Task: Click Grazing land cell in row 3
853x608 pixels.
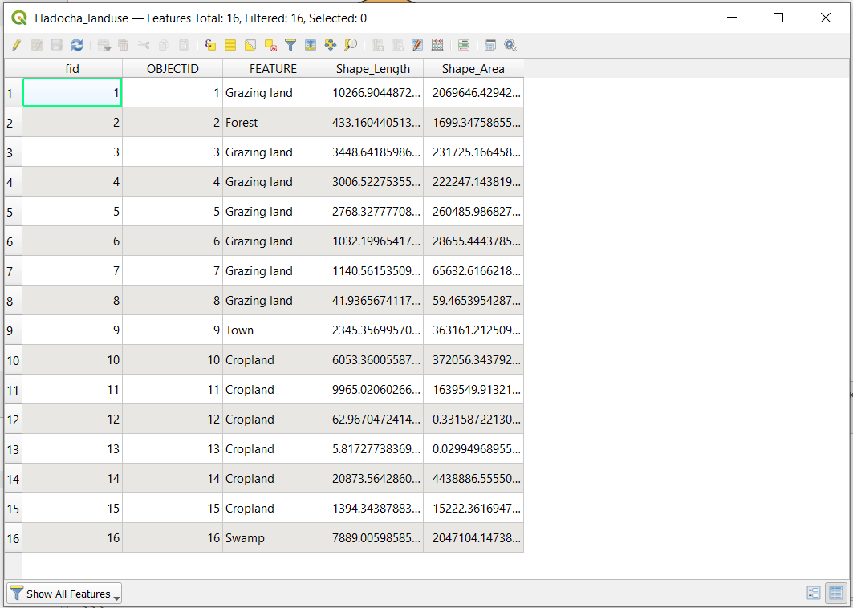Action: tap(273, 152)
